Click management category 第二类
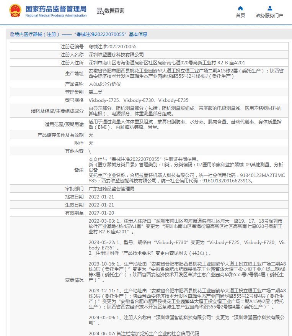 [95, 92]
